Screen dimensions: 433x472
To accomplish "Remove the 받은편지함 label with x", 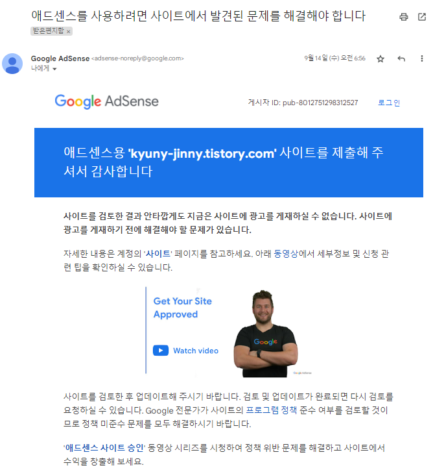I will (68, 31).
